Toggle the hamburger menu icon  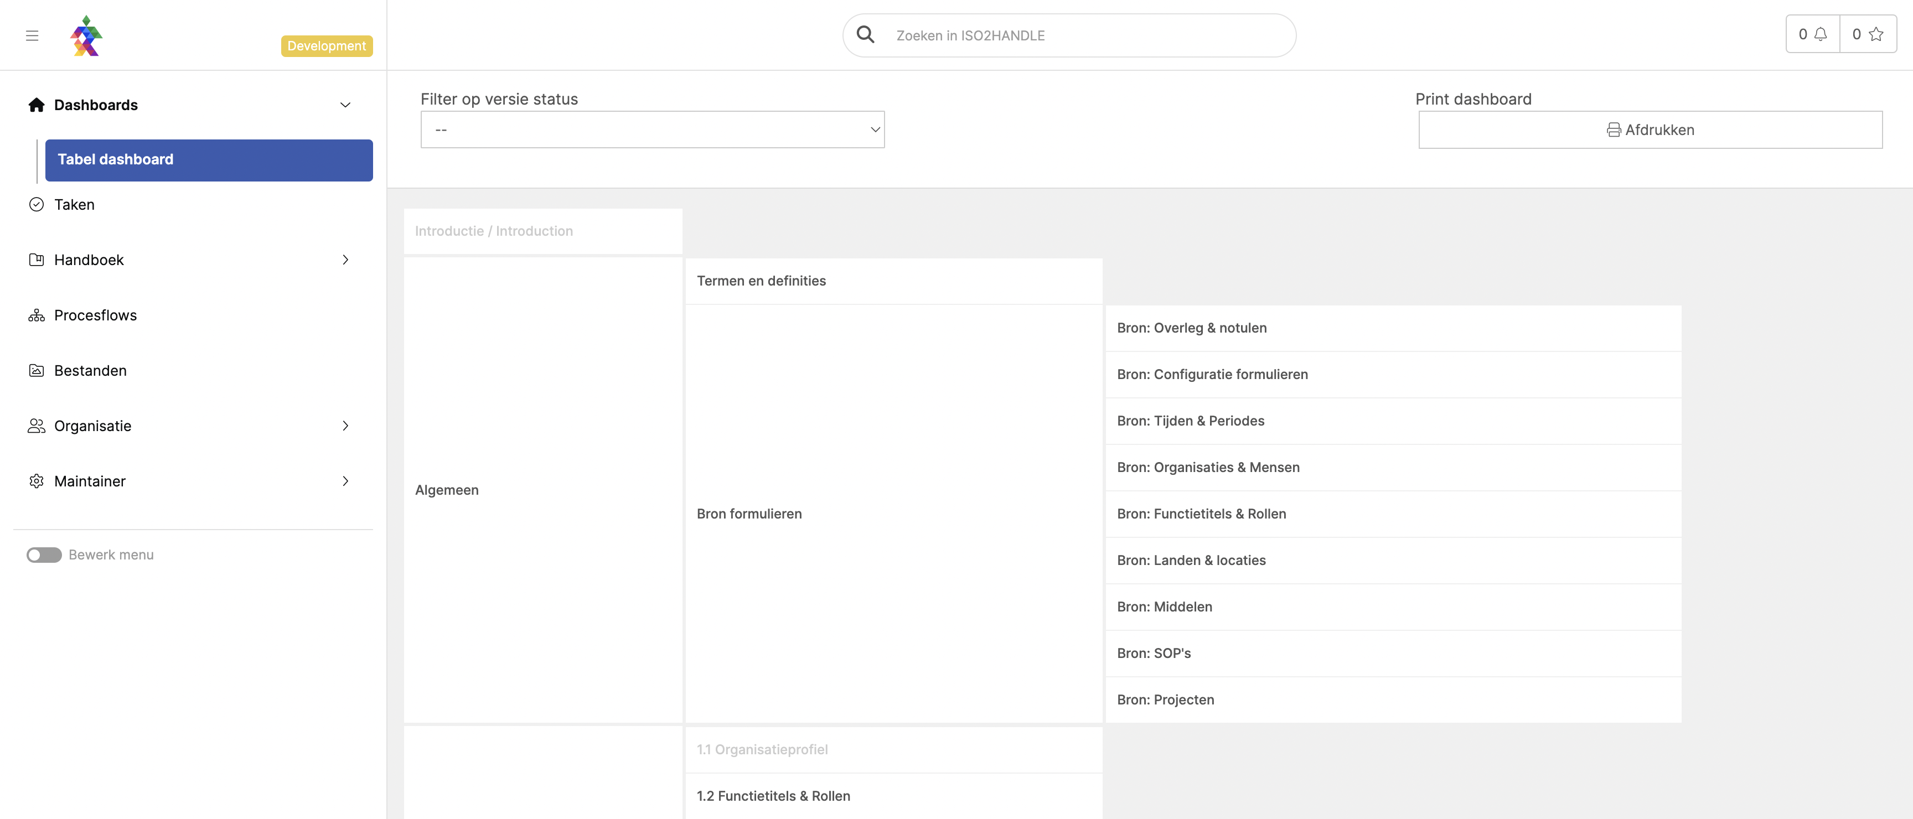[x=32, y=35]
